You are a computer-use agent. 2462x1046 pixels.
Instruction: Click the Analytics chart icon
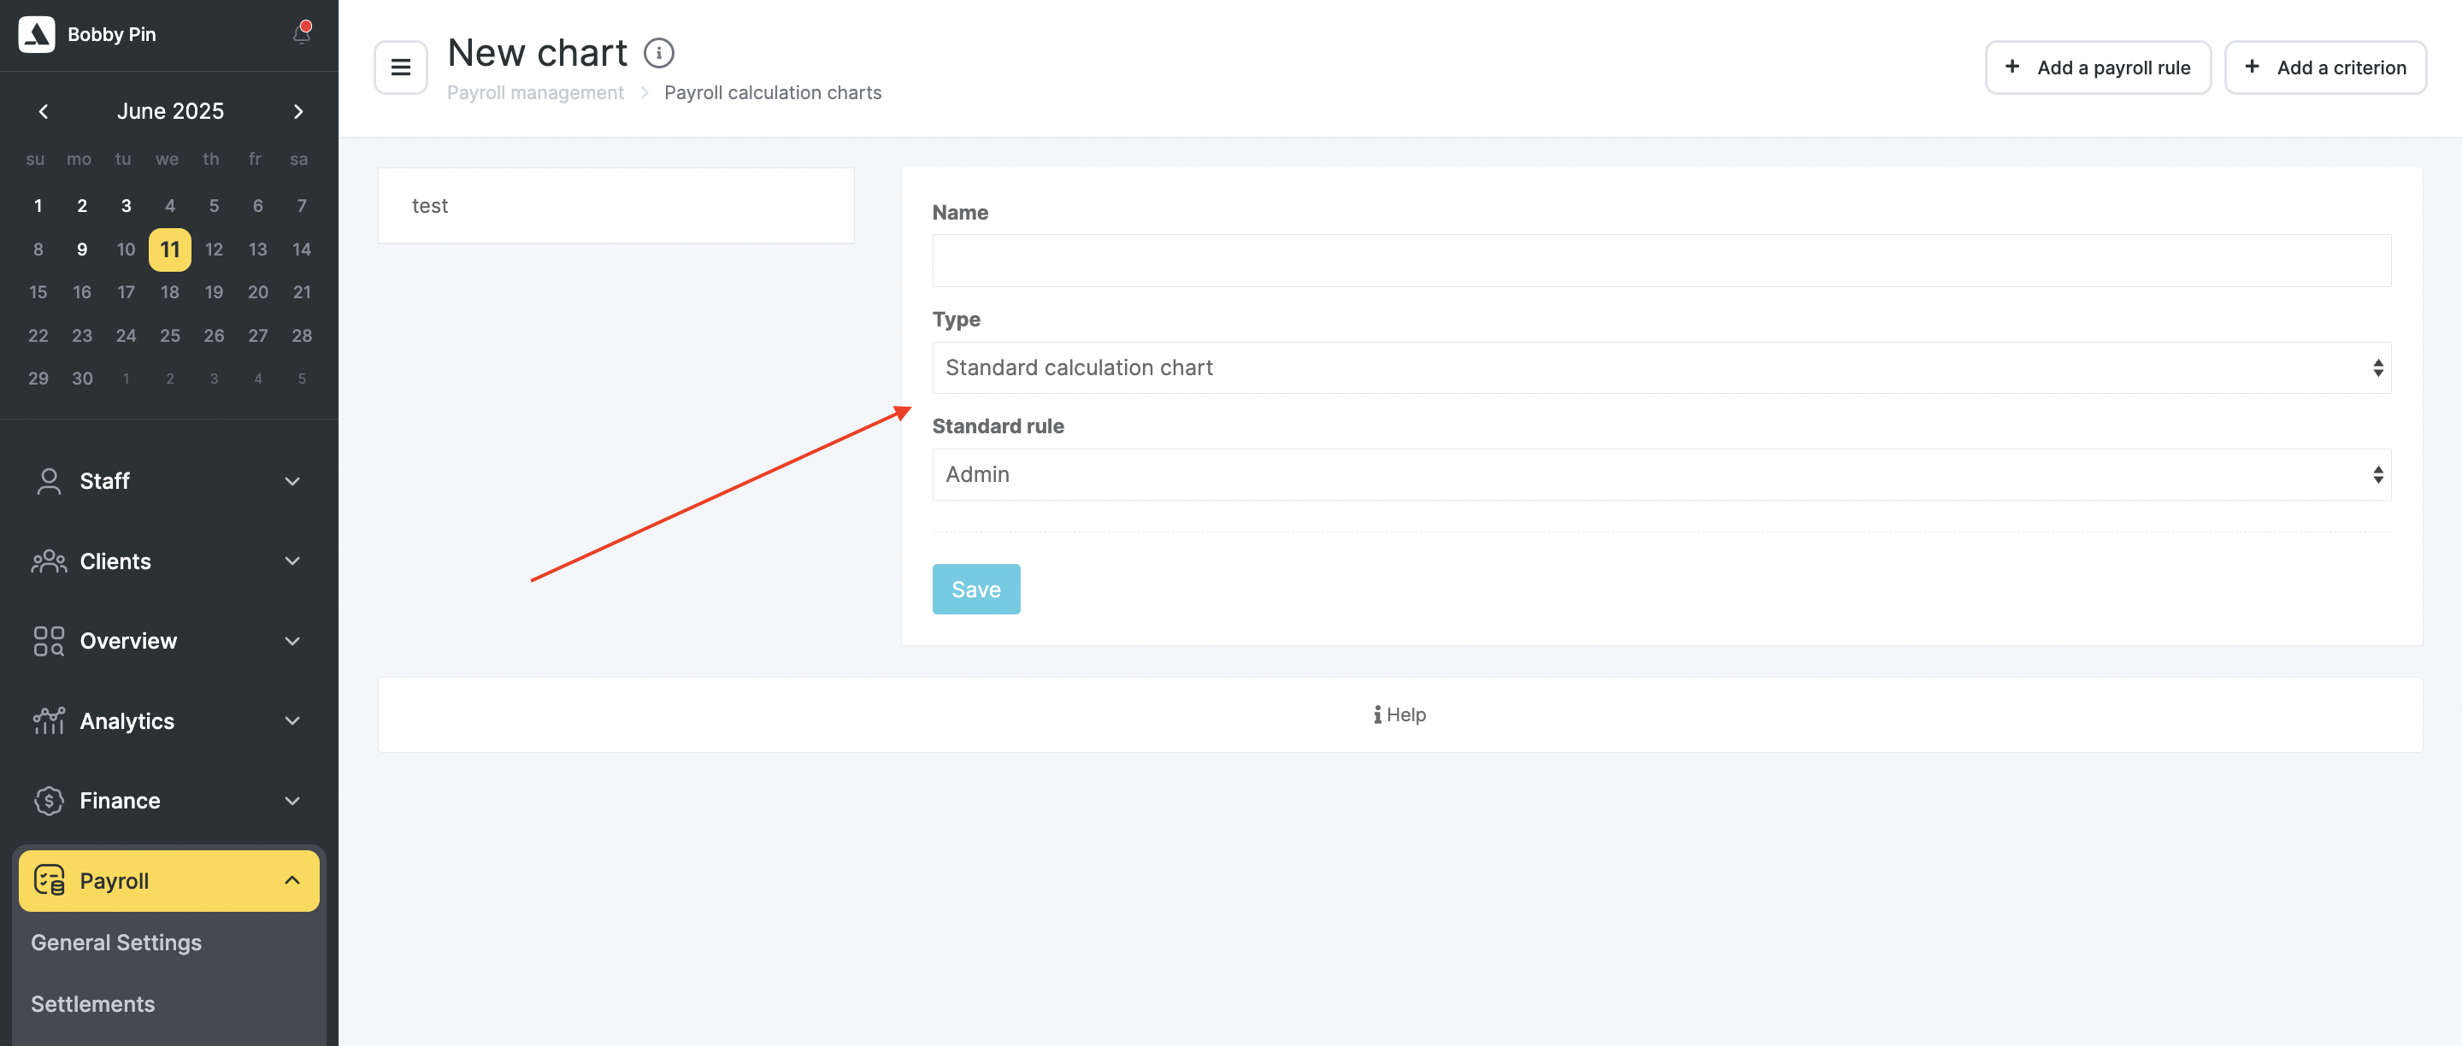click(49, 721)
